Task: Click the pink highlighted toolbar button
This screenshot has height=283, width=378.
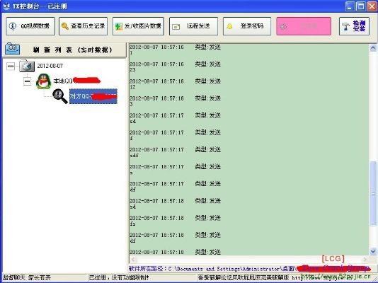Action: point(304,26)
